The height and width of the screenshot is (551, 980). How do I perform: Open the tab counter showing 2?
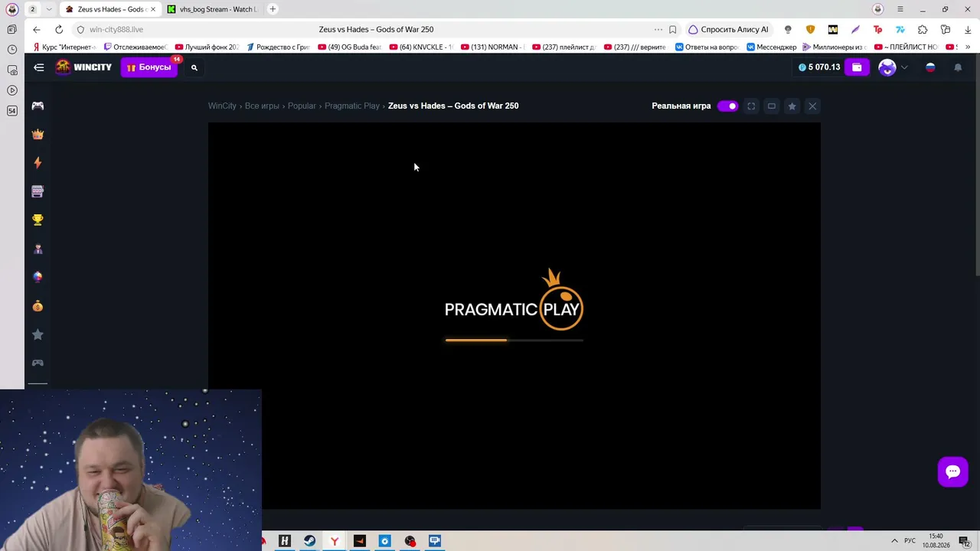point(32,9)
